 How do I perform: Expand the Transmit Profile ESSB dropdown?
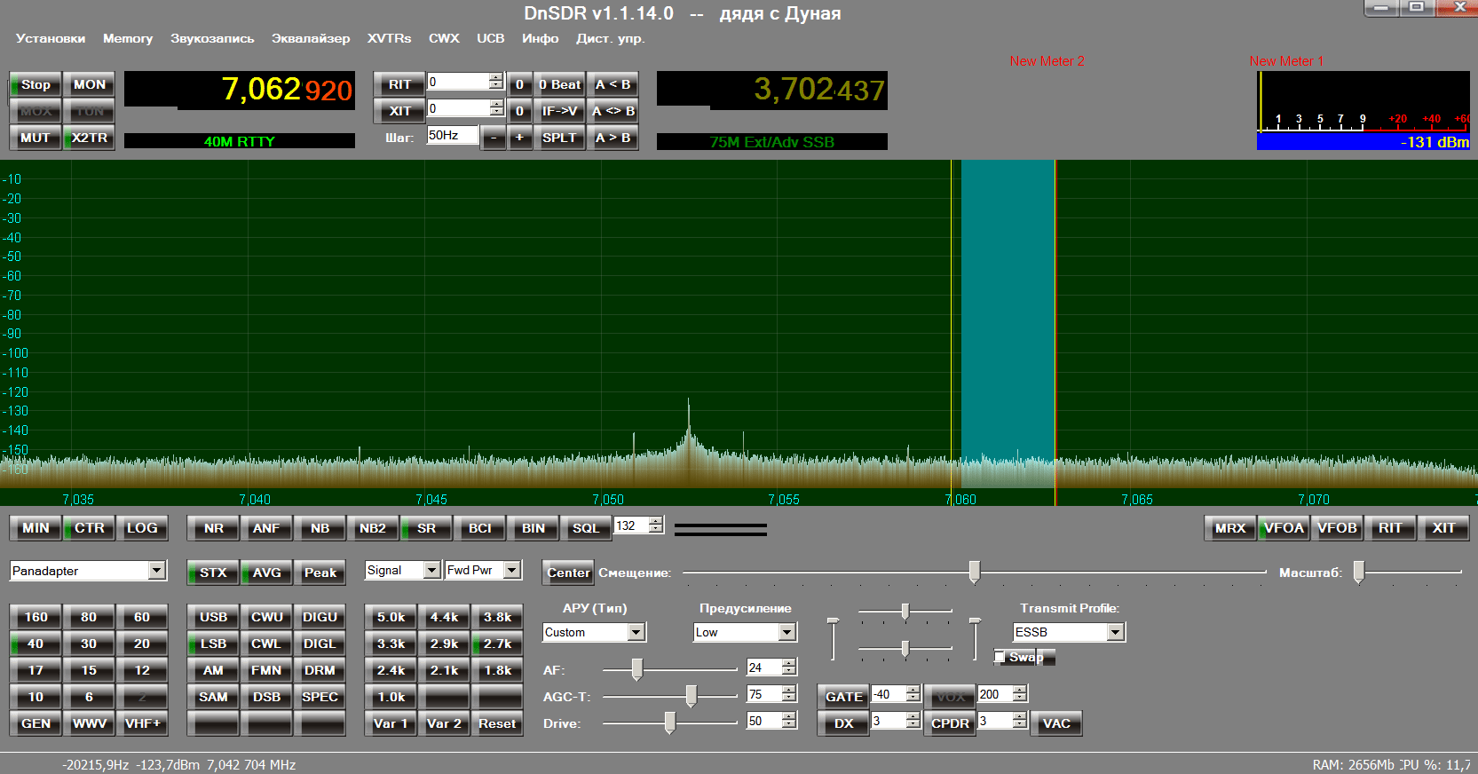tap(1116, 632)
